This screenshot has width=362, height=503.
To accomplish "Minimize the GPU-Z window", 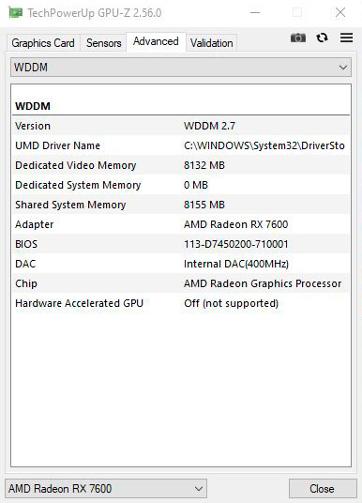I will [x=255, y=13].
